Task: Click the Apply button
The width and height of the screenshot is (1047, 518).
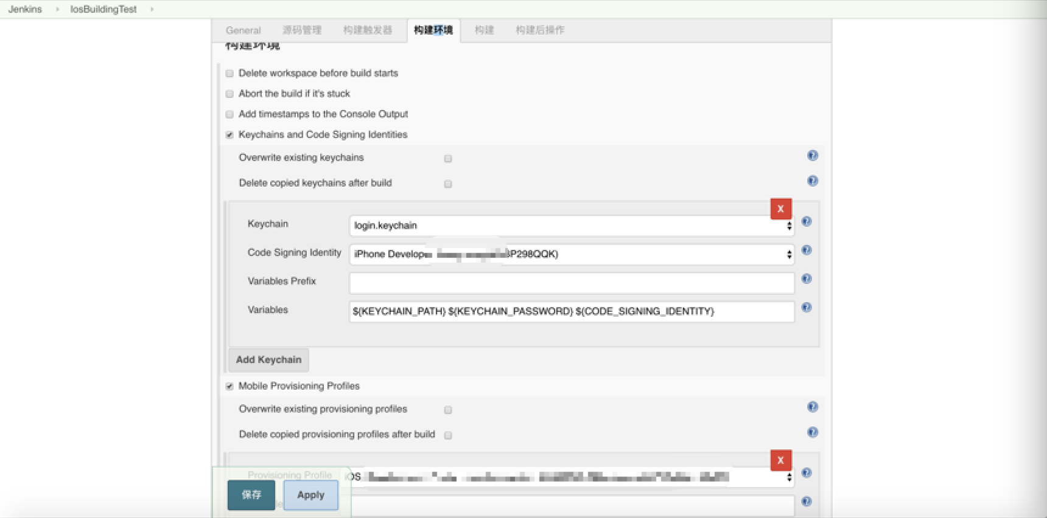Action: [x=310, y=495]
